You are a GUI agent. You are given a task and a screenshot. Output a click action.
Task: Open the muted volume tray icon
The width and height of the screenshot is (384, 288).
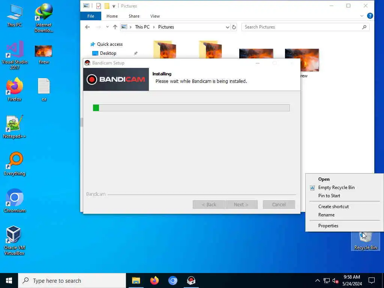coord(335,280)
